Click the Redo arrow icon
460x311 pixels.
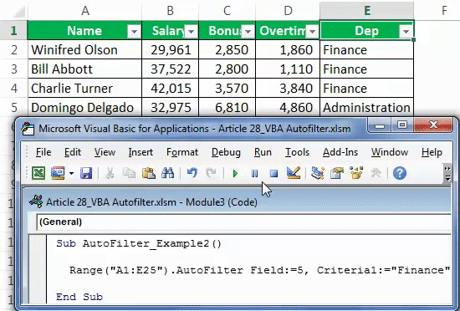pyautogui.click(x=211, y=173)
